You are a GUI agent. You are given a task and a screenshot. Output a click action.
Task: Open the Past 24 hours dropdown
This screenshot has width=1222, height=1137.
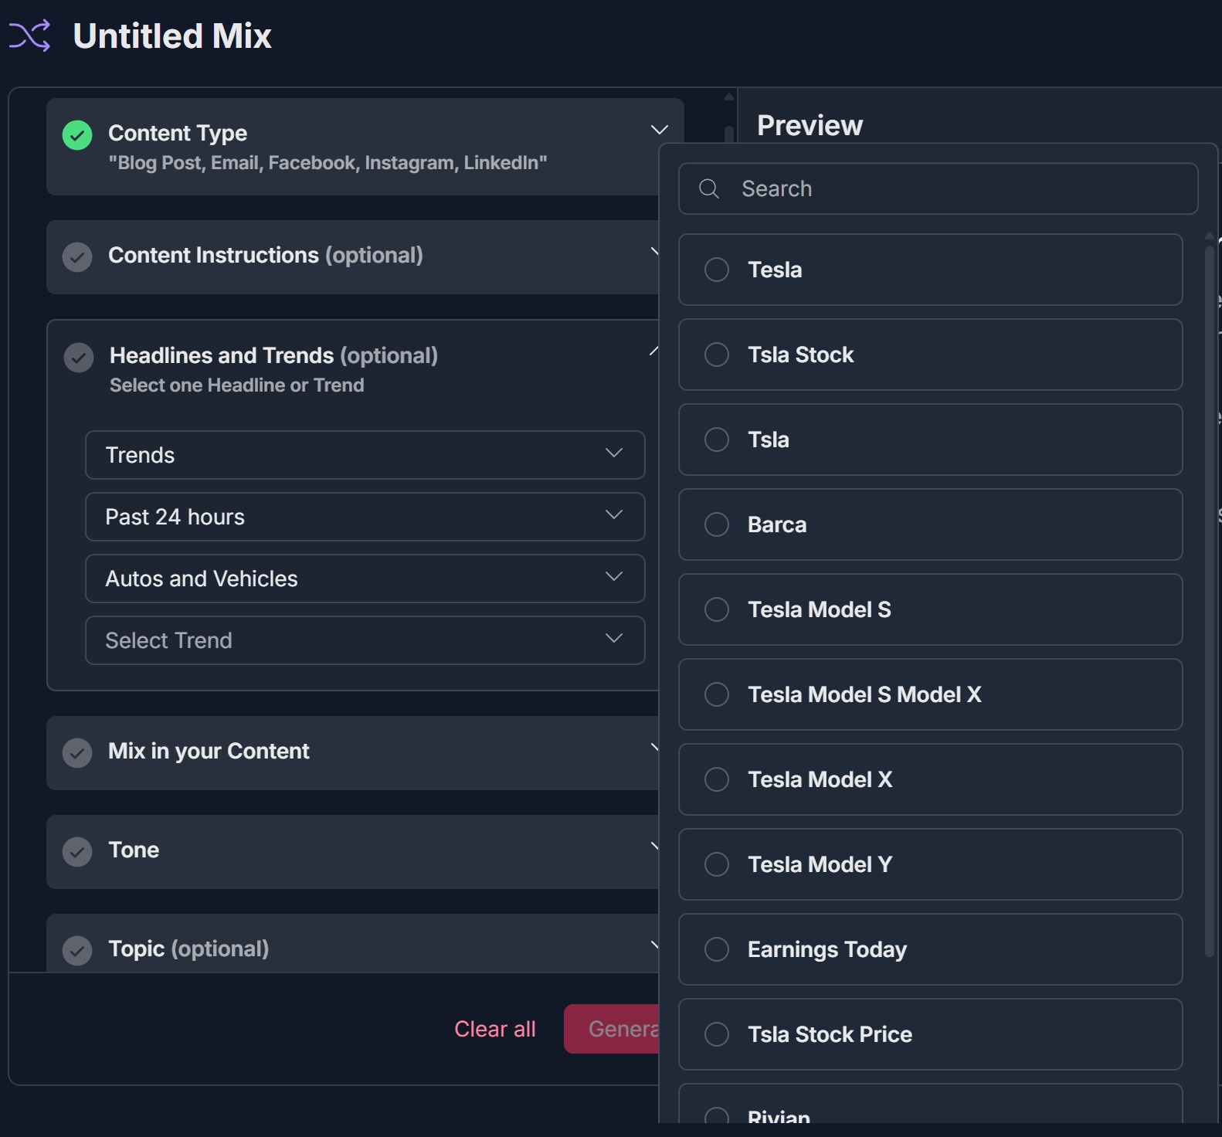pos(365,517)
